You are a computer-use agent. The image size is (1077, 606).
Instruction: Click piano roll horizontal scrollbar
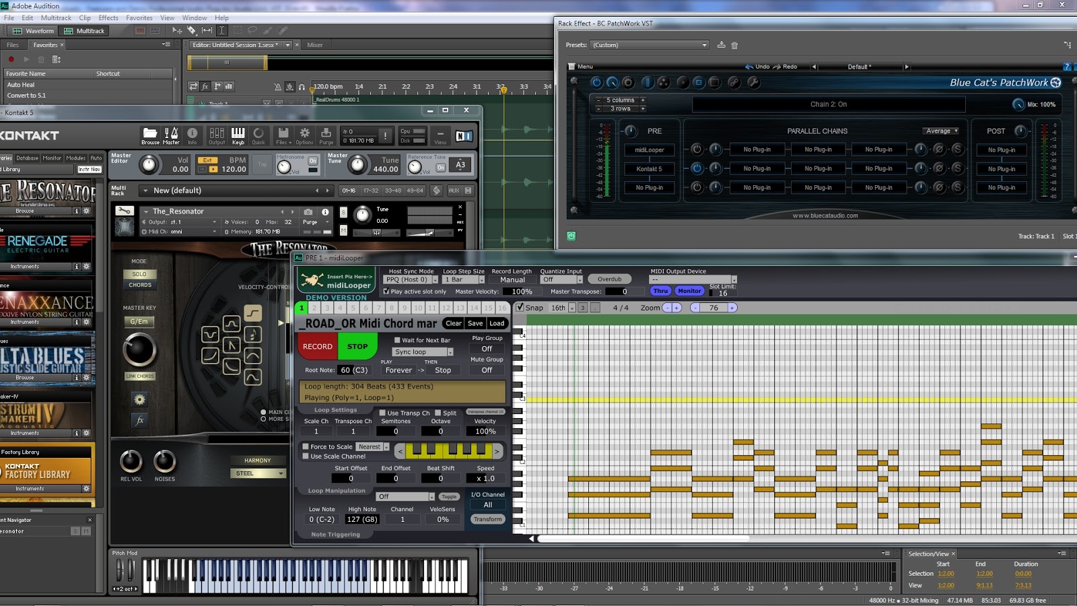643,539
